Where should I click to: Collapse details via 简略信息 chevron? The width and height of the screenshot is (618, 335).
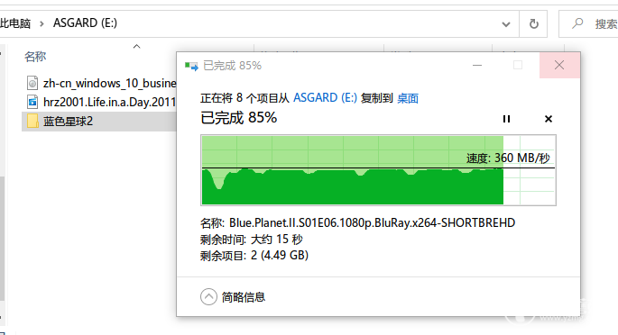[208, 297]
